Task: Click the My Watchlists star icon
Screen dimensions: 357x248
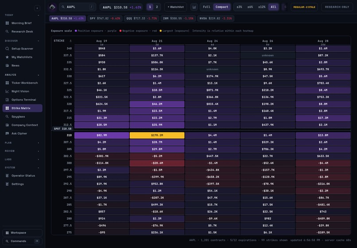Action: tap(7, 57)
